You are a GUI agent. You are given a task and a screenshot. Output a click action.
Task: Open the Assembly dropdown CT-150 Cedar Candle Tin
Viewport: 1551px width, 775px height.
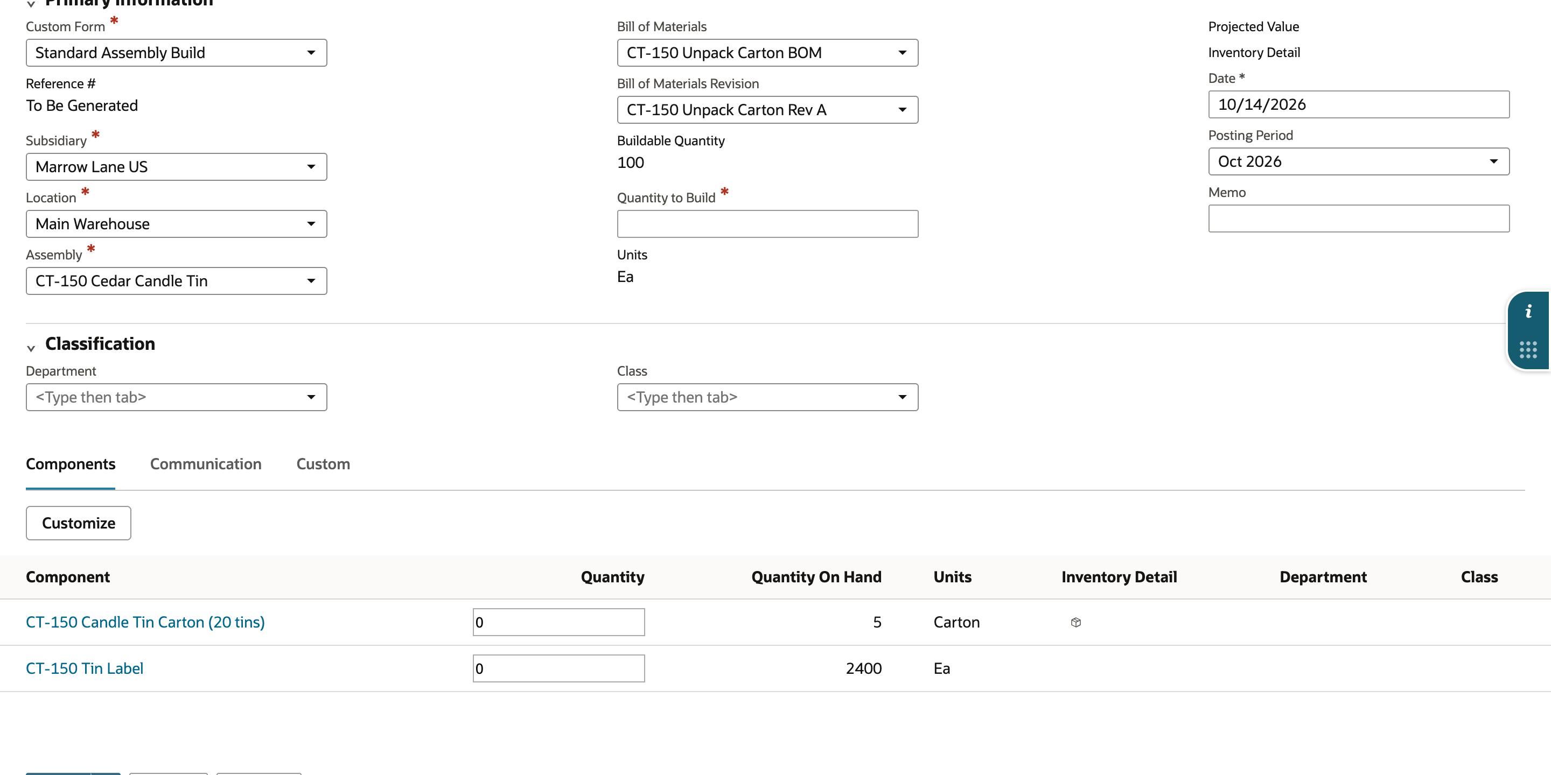pos(177,281)
